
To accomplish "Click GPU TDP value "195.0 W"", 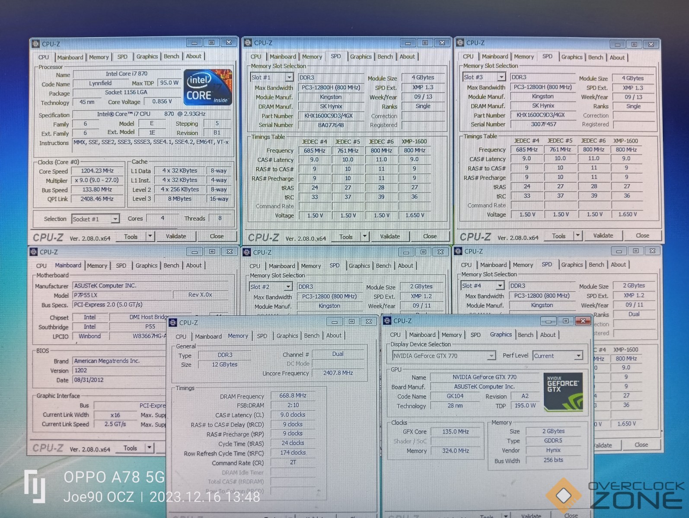I will pyautogui.click(x=525, y=406).
